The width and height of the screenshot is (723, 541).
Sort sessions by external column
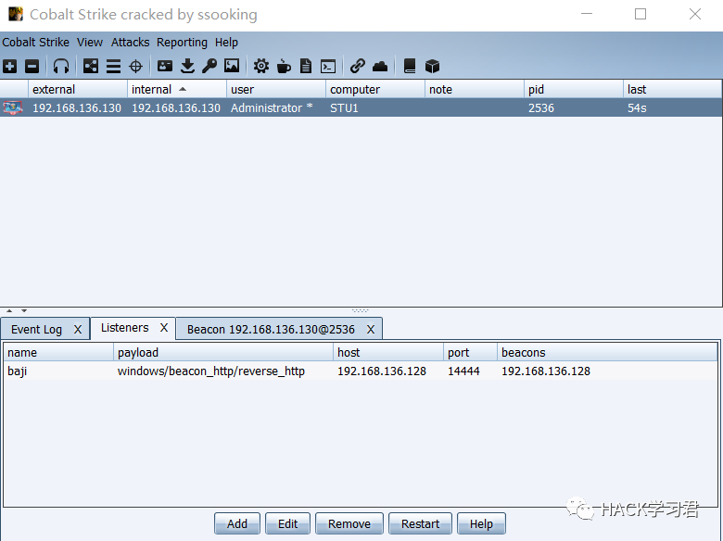[78, 89]
